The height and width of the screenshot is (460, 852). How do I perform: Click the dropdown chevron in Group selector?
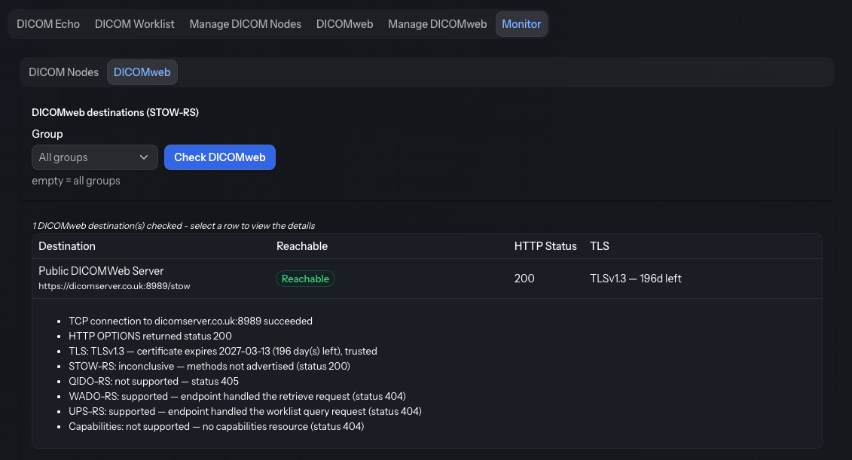click(144, 157)
